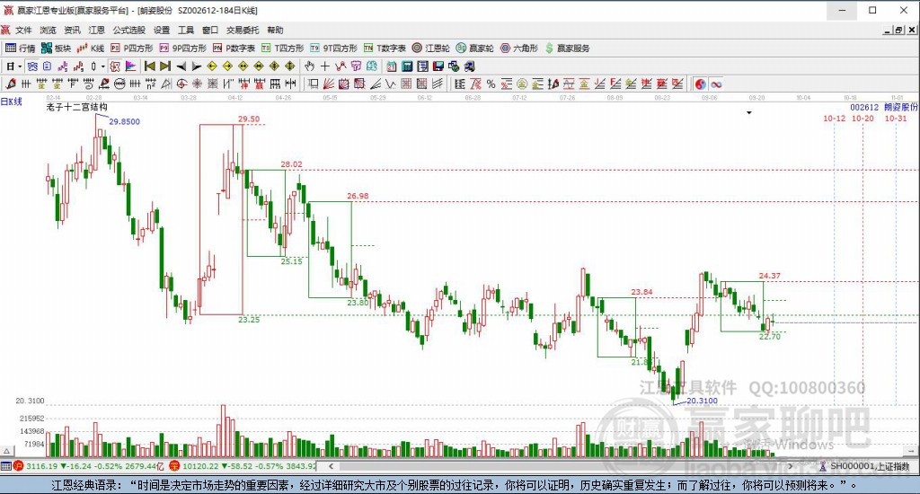Click the colored flag chart icon
Viewport: 920px width, 494px height.
point(131,66)
